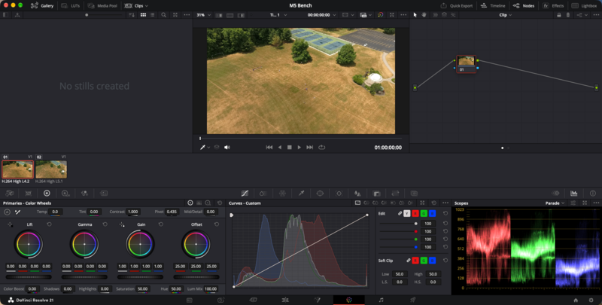
Task: Toggle the Soft Clip blue channel
Action: [x=432, y=261]
